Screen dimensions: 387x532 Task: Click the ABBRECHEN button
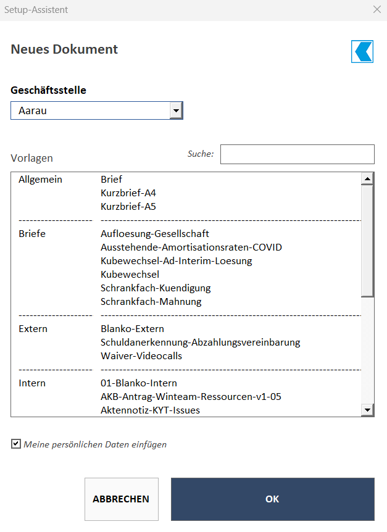[x=122, y=499]
